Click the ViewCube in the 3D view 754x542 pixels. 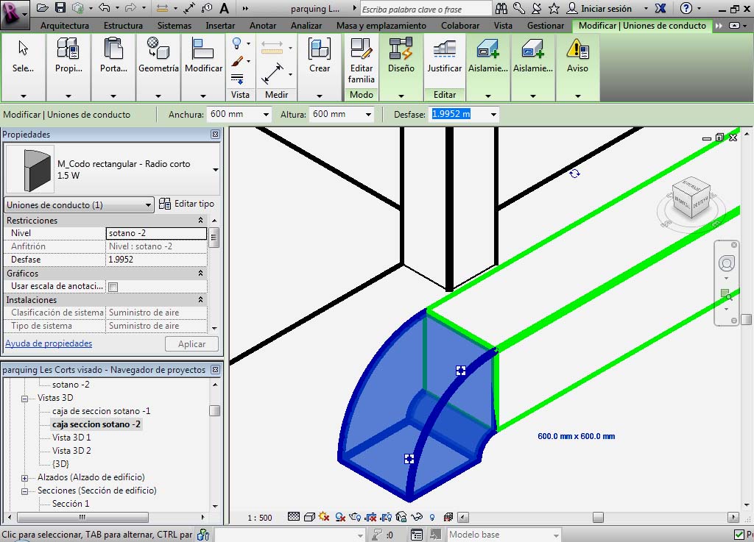pyautogui.click(x=691, y=199)
